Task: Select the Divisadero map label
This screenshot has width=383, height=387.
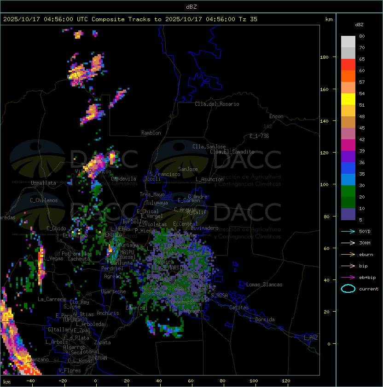Action: pyautogui.click(x=205, y=228)
